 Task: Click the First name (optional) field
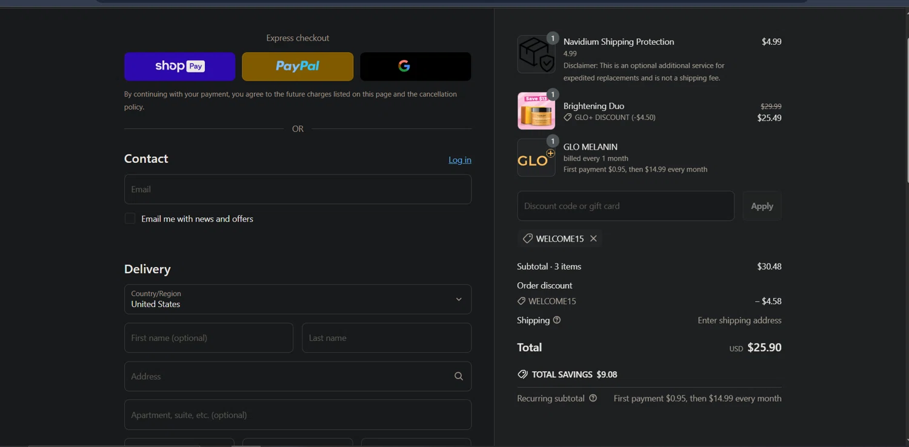point(208,338)
